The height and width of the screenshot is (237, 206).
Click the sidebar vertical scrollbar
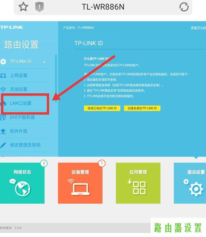56,78
